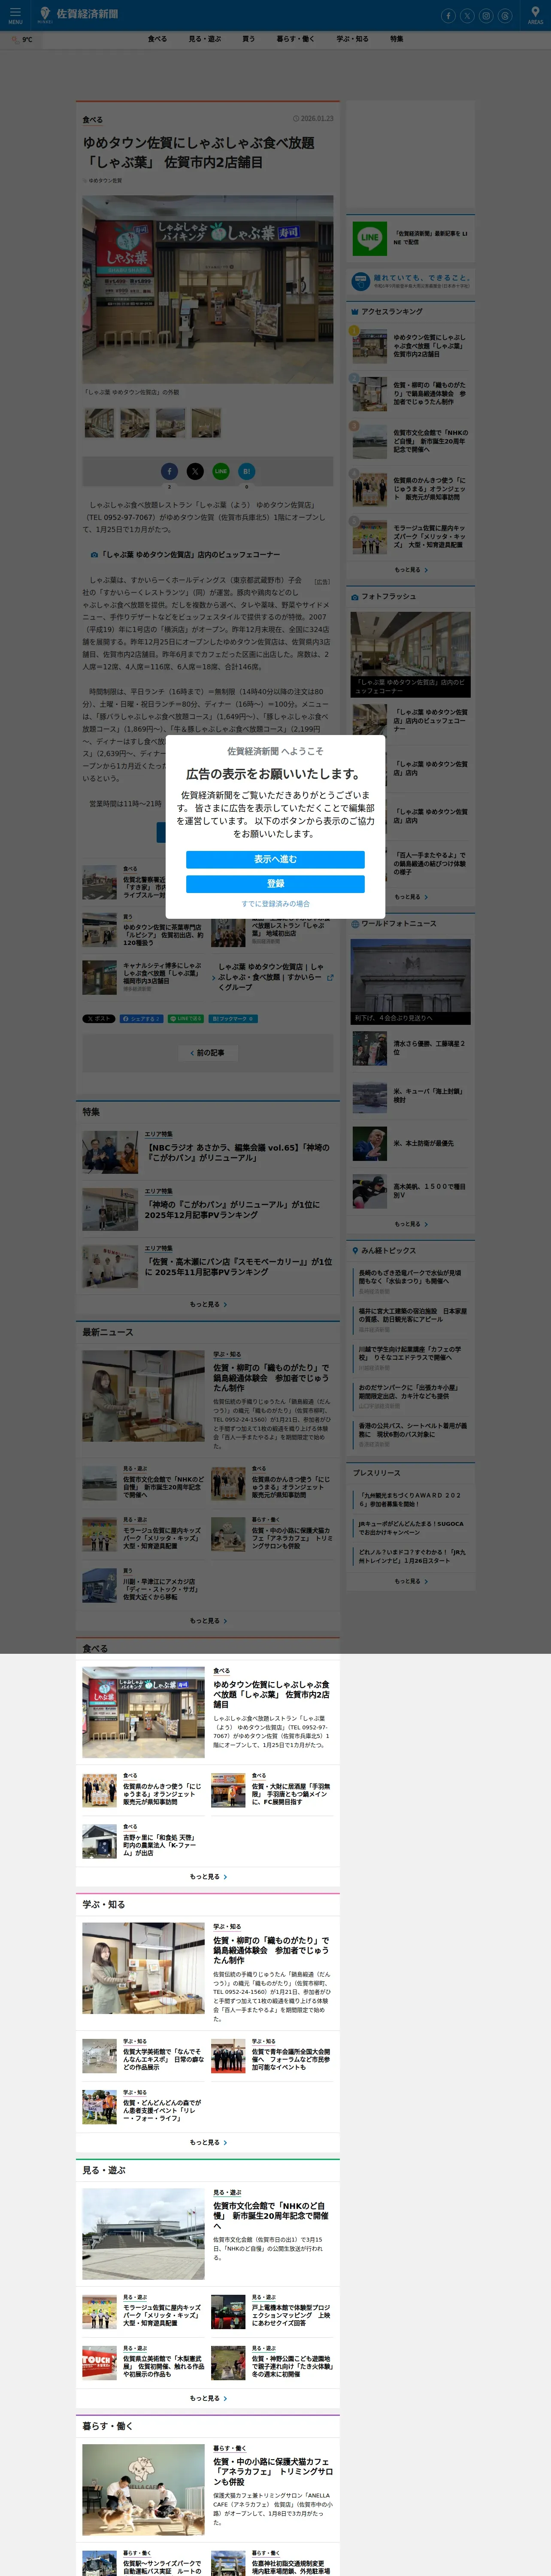Open the large フォトフラッシュ buffet photo

pos(411,655)
